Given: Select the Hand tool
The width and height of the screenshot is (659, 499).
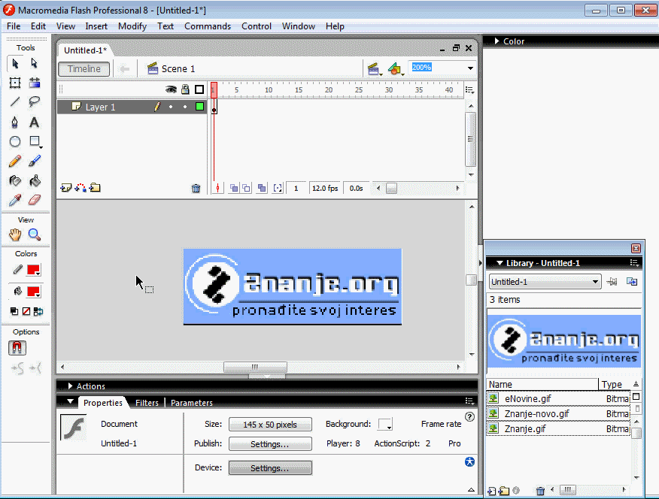Looking at the screenshot, I should pyautogui.click(x=15, y=234).
